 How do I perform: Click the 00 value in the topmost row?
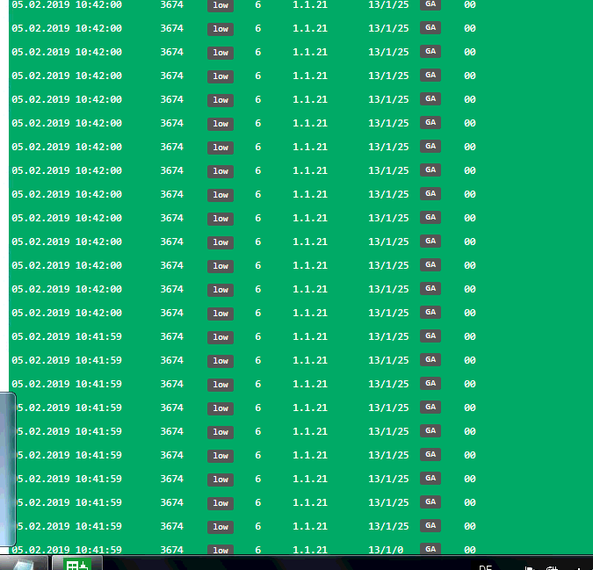[x=470, y=5]
